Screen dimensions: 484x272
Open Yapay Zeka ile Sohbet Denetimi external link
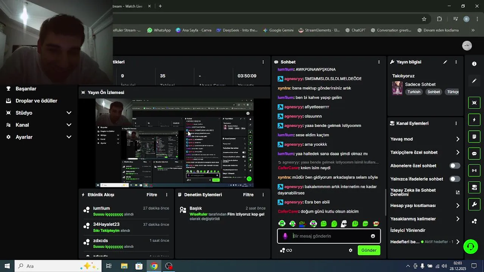(x=458, y=192)
